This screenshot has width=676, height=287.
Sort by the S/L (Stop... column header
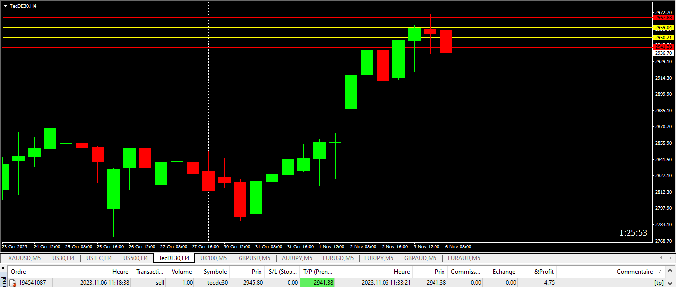tap(282, 271)
